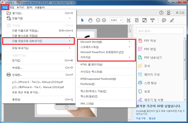
Task: Expand 이미지(I) export submenu
Action: coord(106,57)
